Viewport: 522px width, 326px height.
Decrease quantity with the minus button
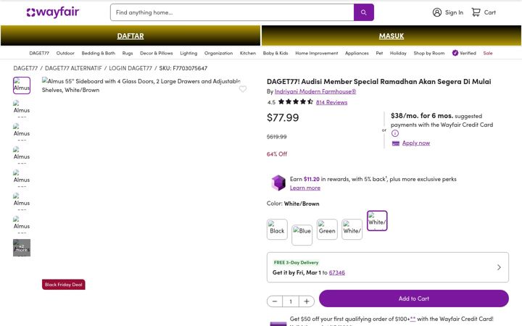click(x=275, y=301)
